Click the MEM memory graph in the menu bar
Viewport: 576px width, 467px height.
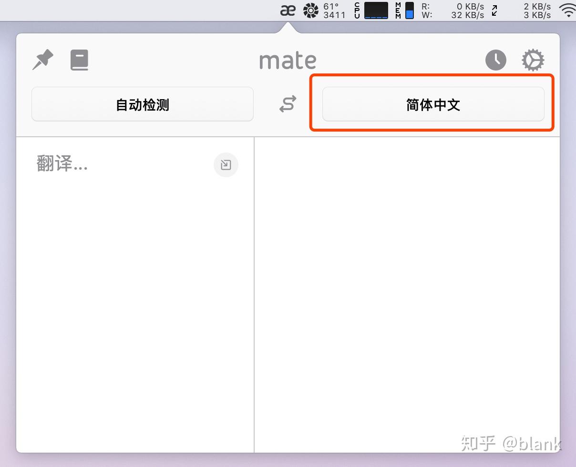(x=409, y=10)
